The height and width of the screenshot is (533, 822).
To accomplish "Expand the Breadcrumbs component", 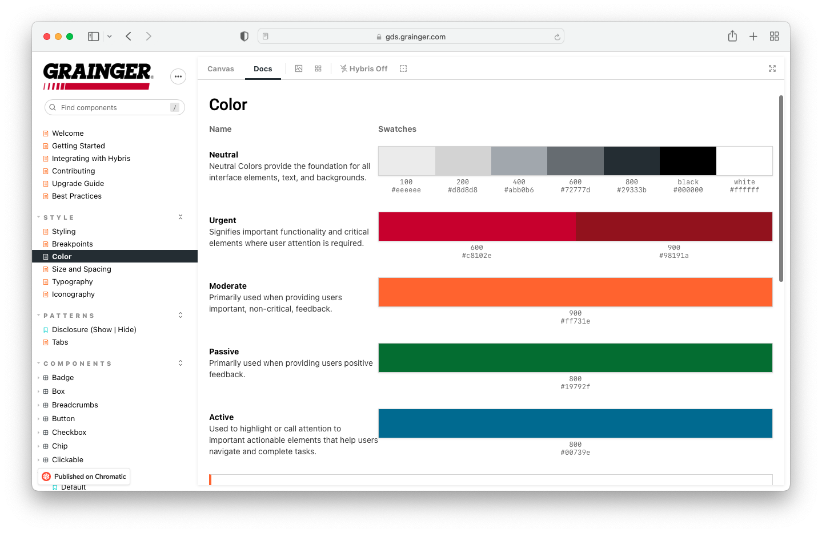I will pyautogui.click(x=74, y=405).
